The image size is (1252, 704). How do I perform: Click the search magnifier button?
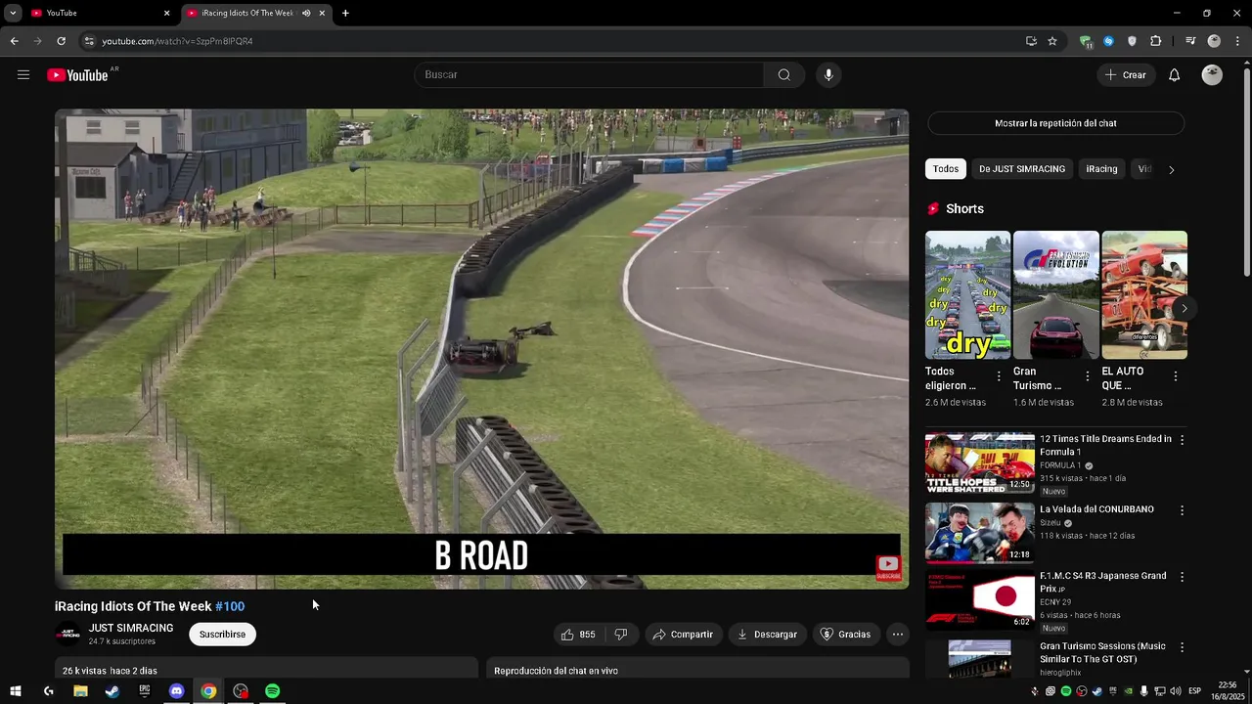(x=783, y=75)
